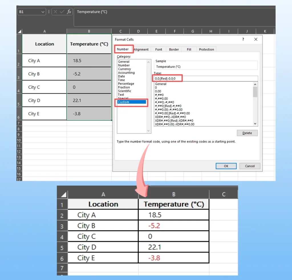Click the Select All corner triangle in top sheet
The width and height of the screenshot is (292, 280).
point(19,31)
